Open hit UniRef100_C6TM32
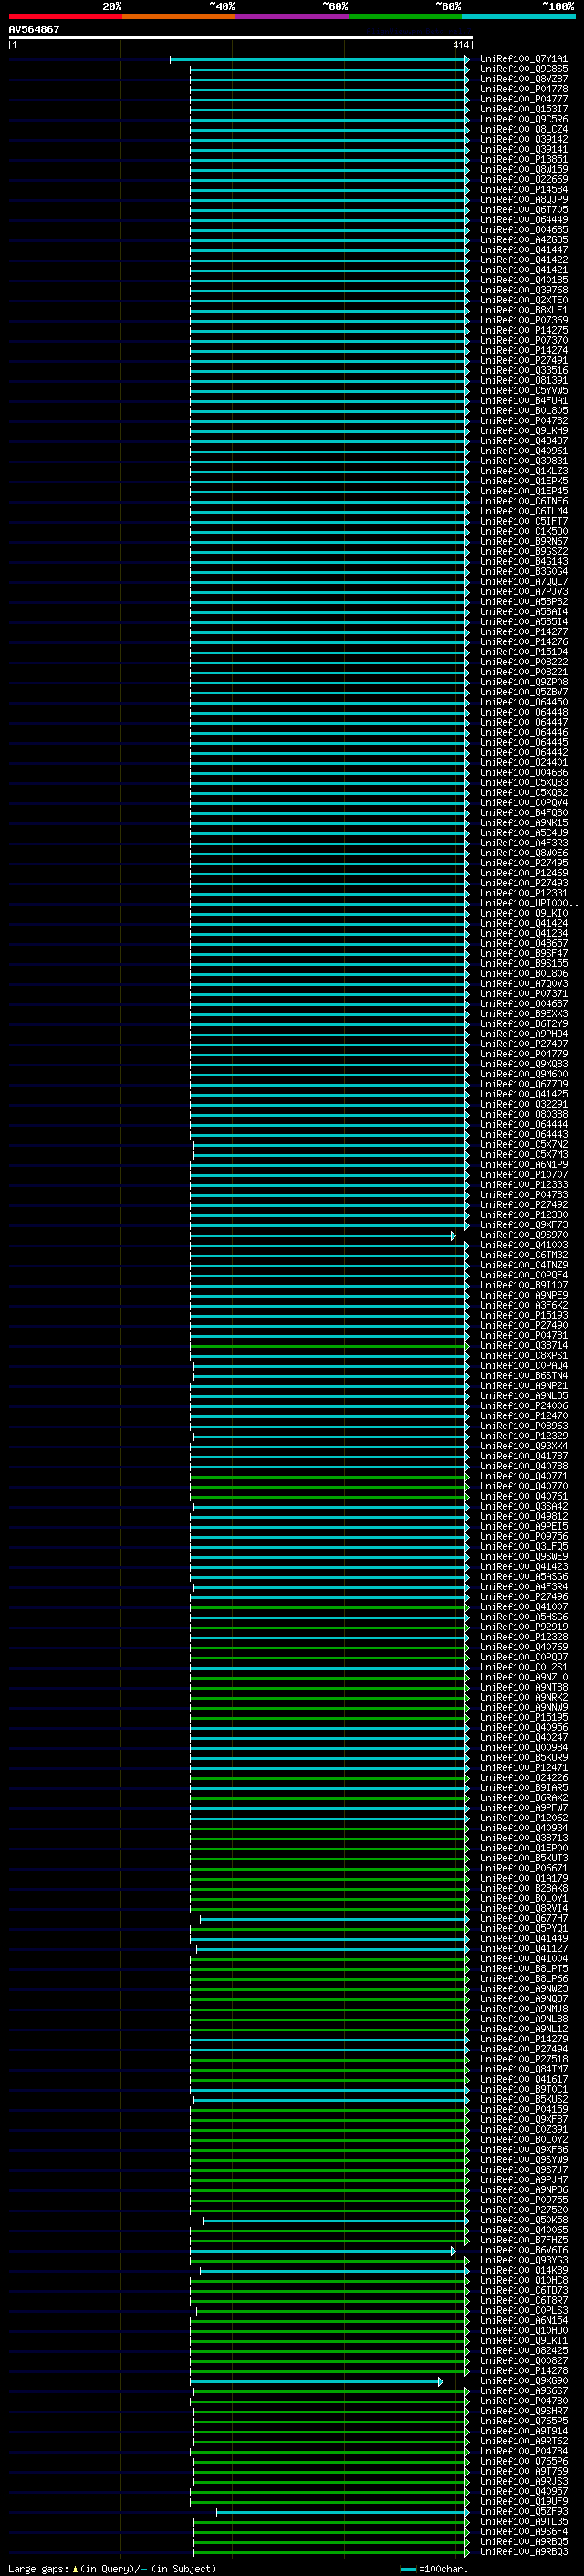This screenshot has height=2576, width=584. click(x=524, y=1255)
